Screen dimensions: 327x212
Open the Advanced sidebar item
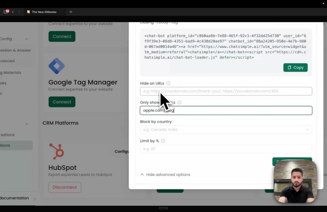(7, 61)
